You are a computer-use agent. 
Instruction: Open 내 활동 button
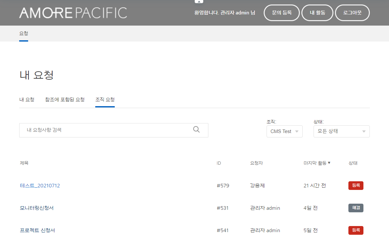[x=317, y=13]
